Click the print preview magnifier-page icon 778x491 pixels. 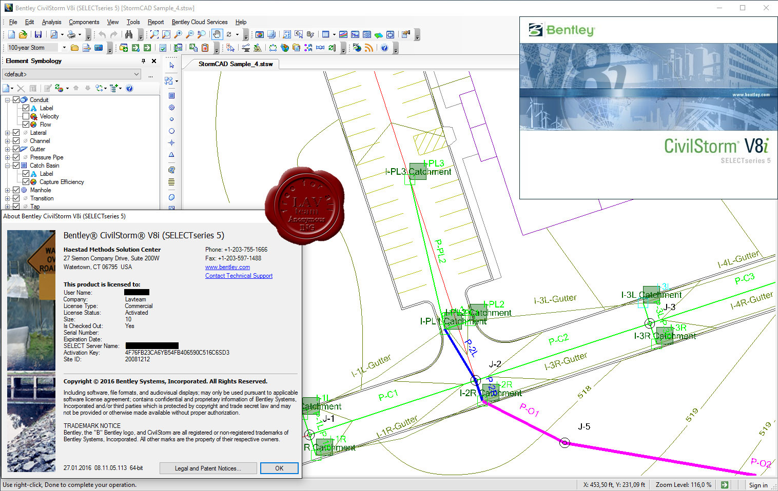click(54, 34)
